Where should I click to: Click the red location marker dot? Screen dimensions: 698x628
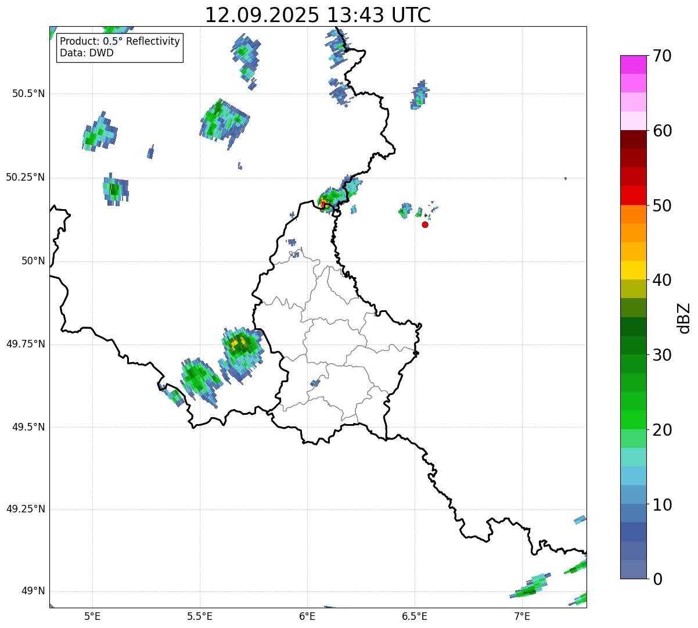tap(425, 224)
